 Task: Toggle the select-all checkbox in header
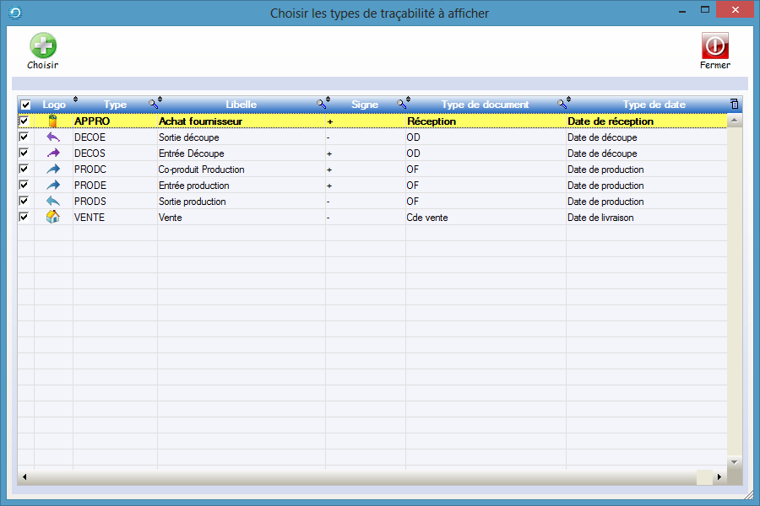coord(25,105)
